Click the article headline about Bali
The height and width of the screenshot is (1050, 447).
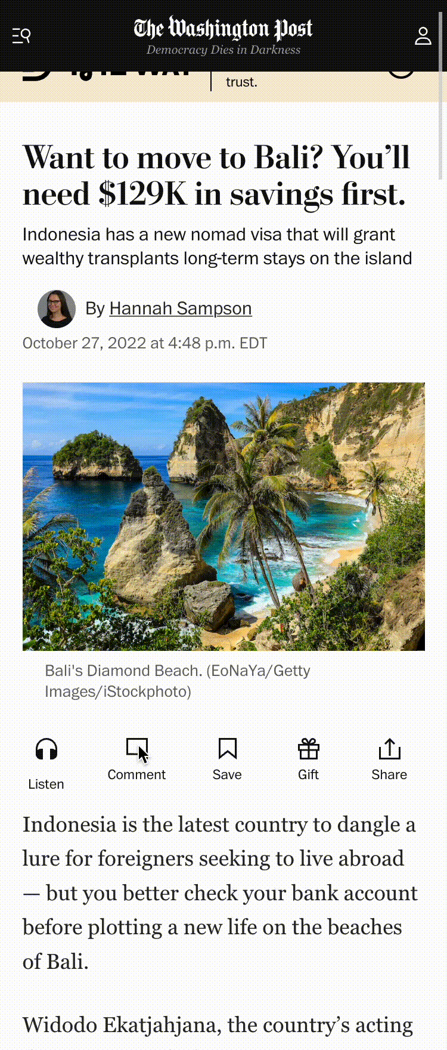216,175
